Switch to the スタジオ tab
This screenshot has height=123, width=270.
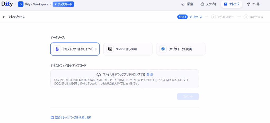(208, 4)
